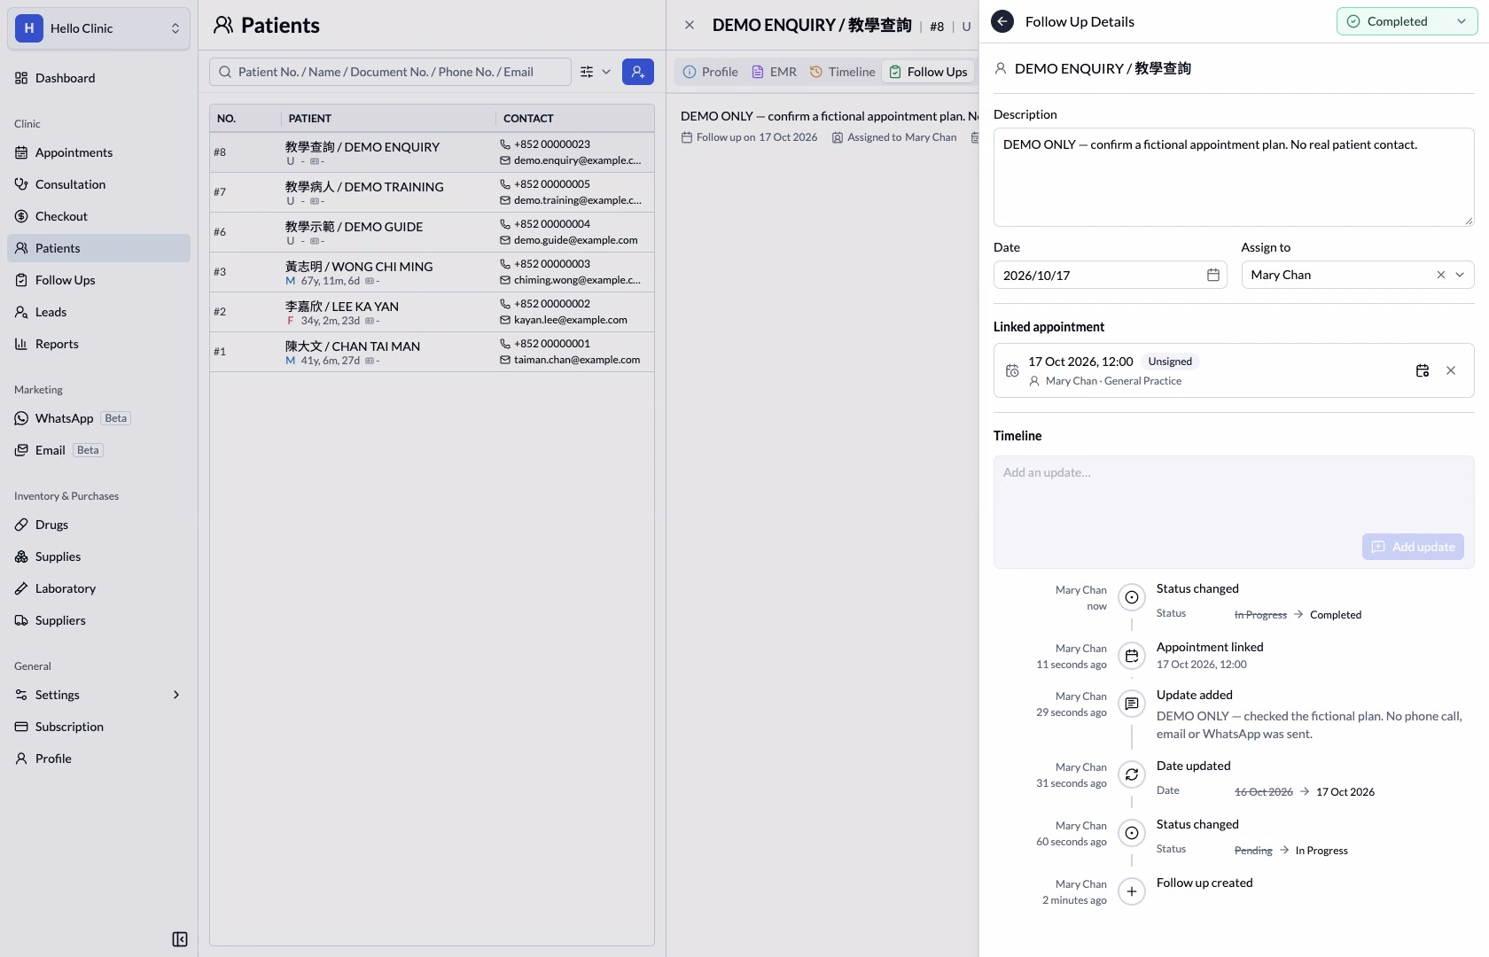This screenshot has height=957, width=1489.
Task: Go to Dashboard
Action: click(99, 78)
